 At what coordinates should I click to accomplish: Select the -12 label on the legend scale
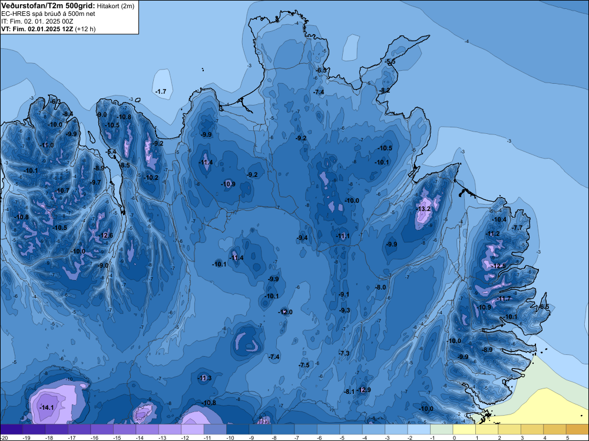184,438
